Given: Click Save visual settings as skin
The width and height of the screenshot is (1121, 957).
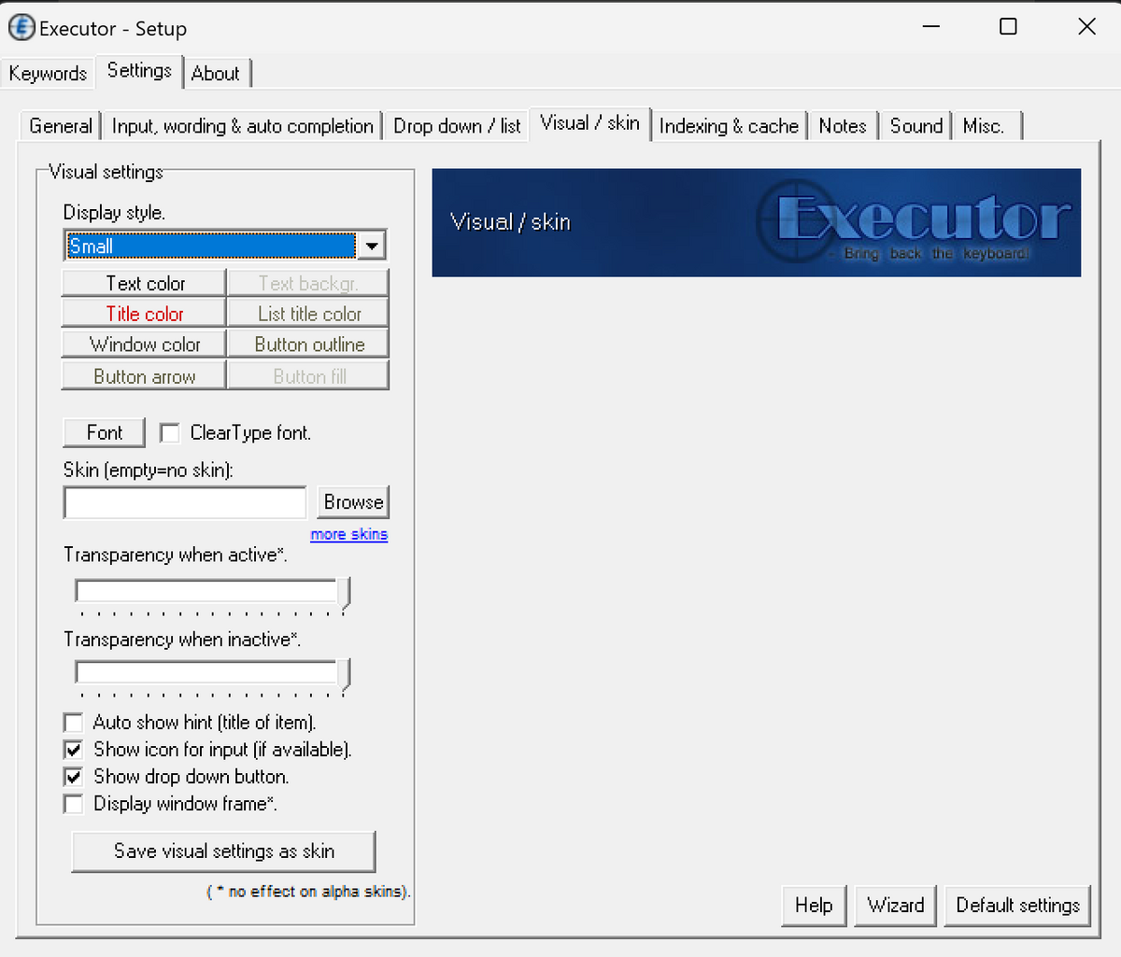Looking at the screenshot, I should (x=224, y=851).
